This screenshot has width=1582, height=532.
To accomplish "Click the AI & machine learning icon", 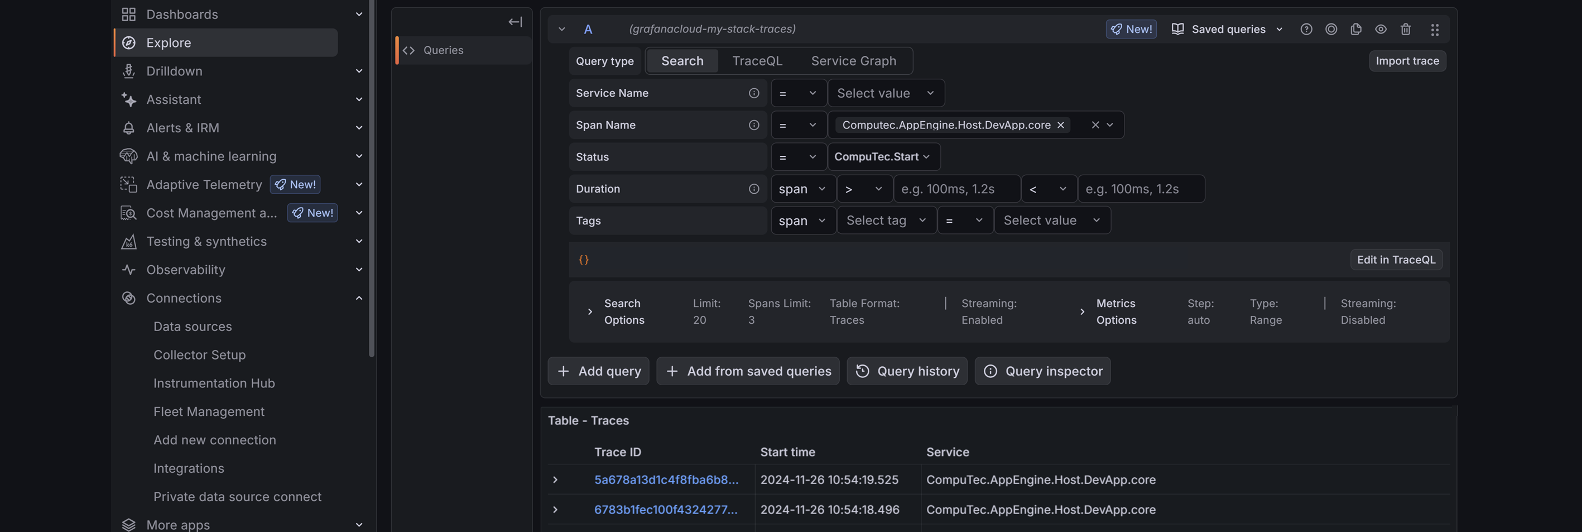I will (128, 156).
